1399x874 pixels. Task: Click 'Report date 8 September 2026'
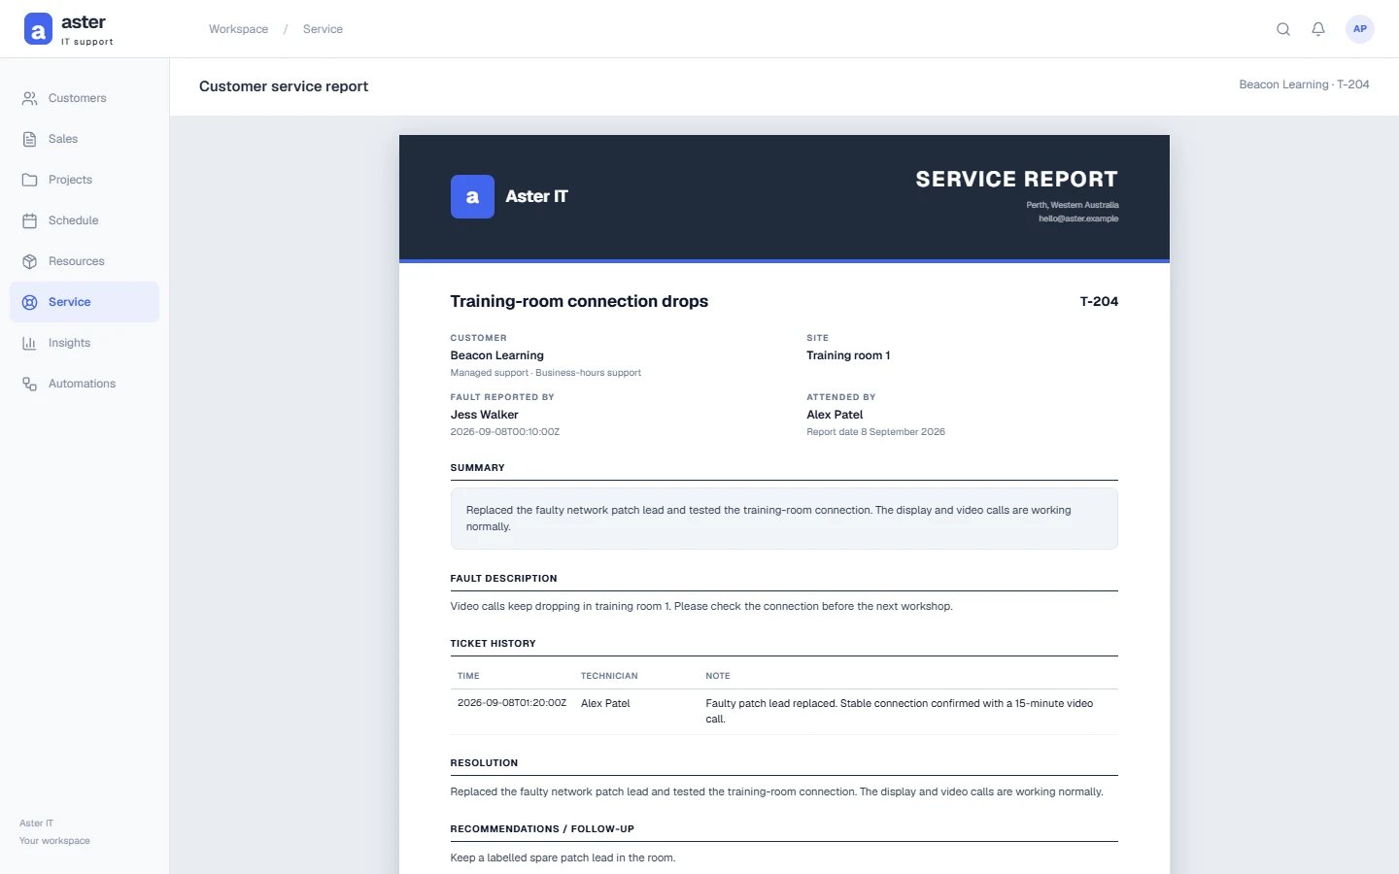(x=875, y=432)
